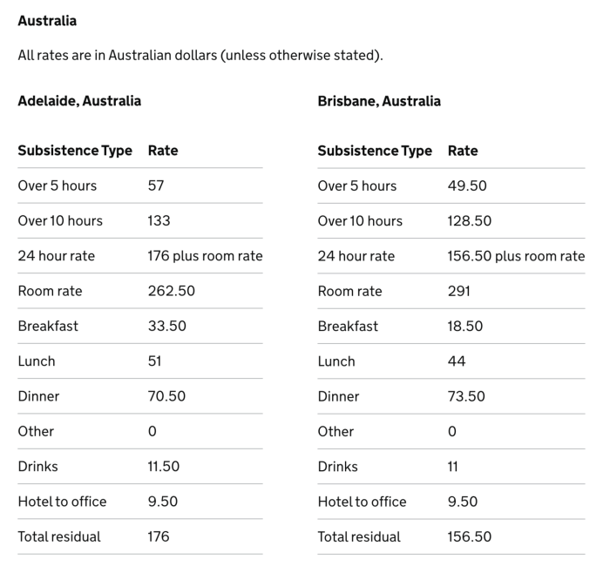The image size is (610, 573).
Task: Select Adelaide's 176 plus room rate cell
Action: coord(206,256)
